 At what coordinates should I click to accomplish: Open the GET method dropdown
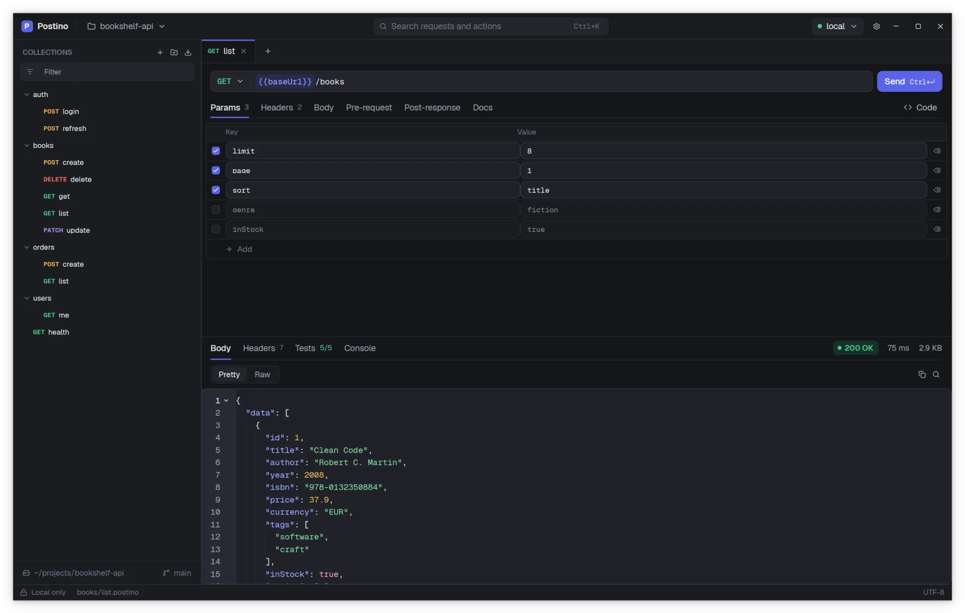230,81
